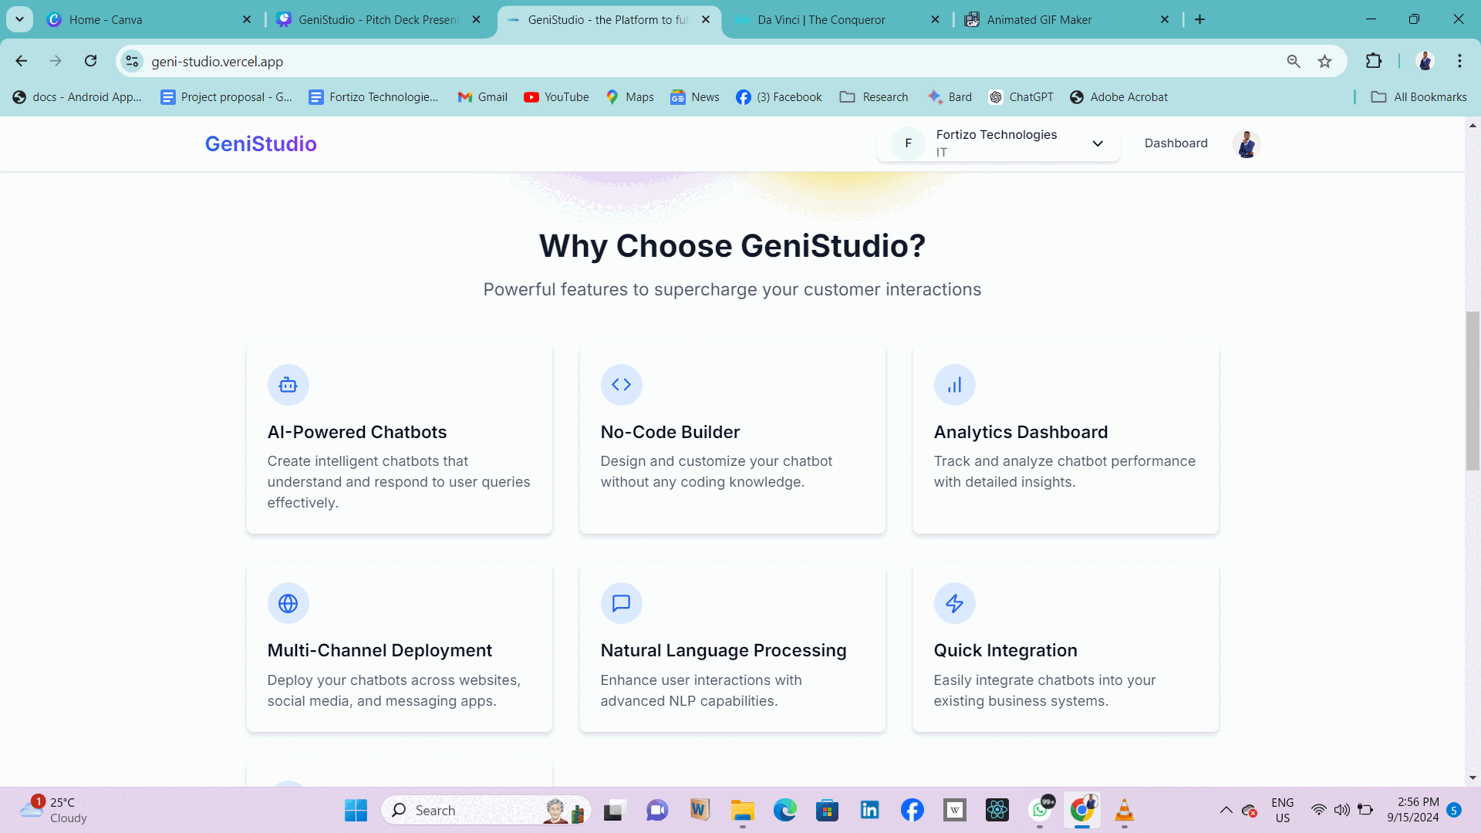Open WhatsApp from the taskbar

1040,810
